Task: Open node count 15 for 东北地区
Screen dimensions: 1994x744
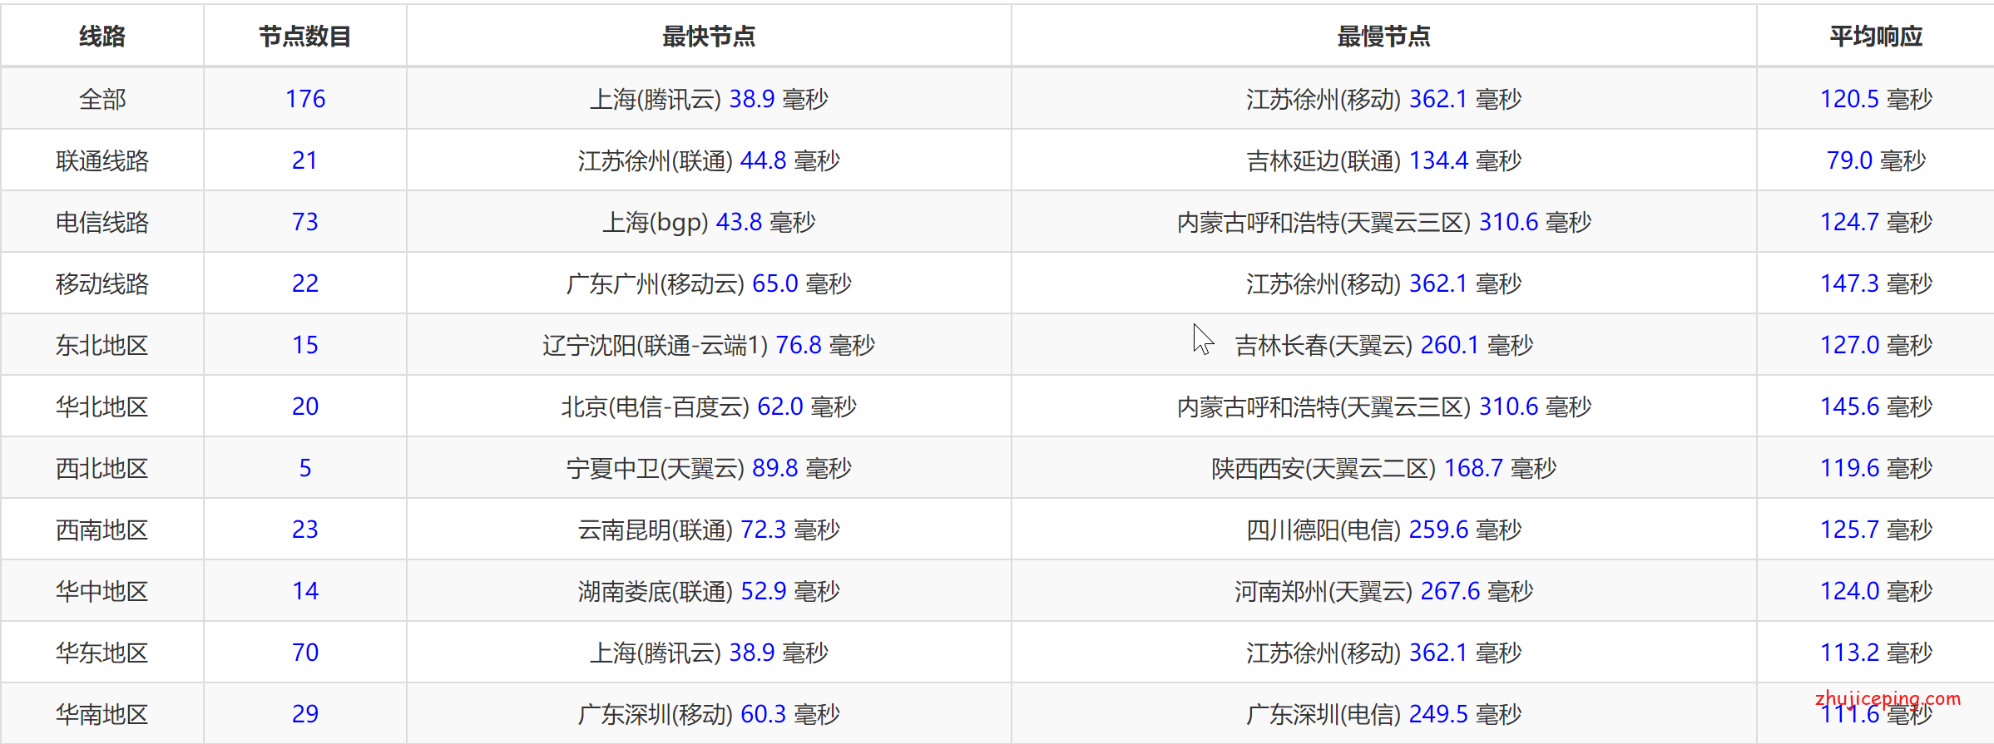Action: (305, 345)
